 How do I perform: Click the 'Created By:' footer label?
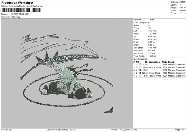tap(7, 130)
